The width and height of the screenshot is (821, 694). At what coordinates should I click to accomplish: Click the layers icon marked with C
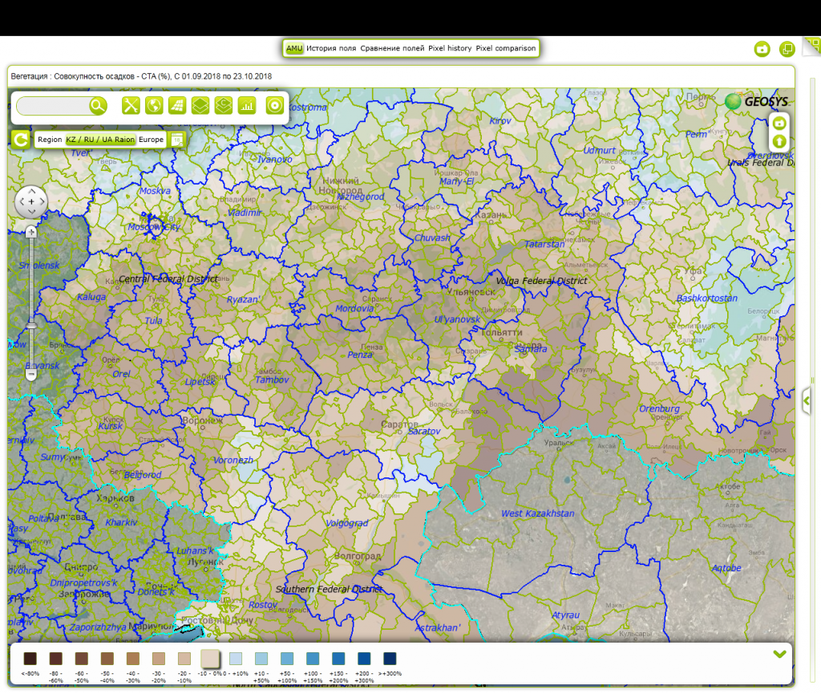click(x=224, y=106)
